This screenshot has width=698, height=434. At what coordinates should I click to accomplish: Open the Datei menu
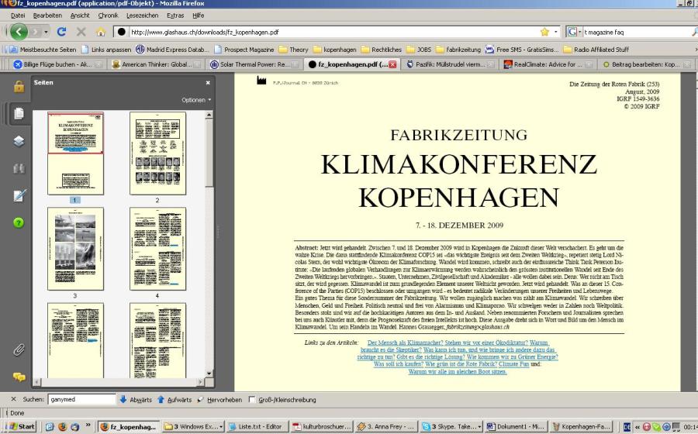[18, 15]
